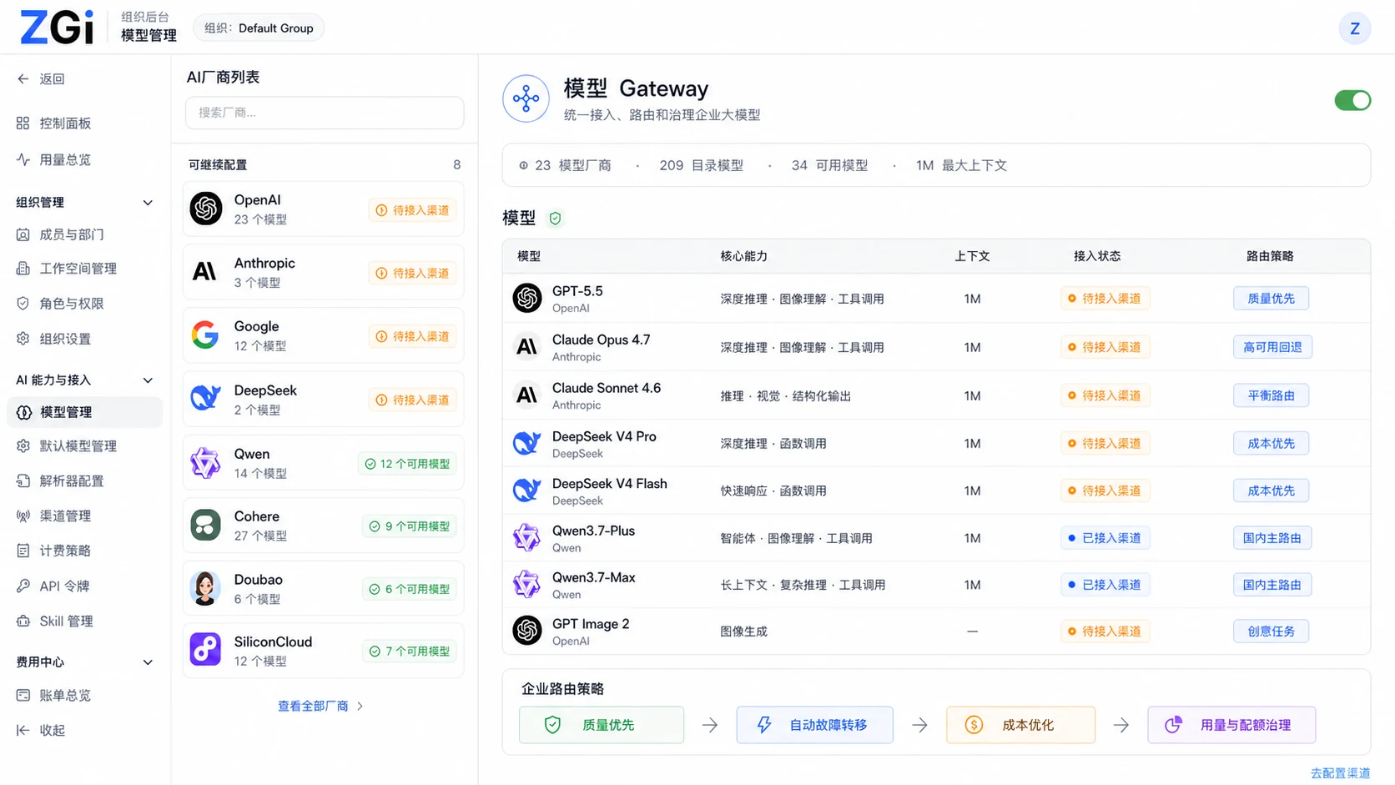Click 创意任务 tag for GPT Image 2
The image size is (1395, 785).
point(1271,631)
